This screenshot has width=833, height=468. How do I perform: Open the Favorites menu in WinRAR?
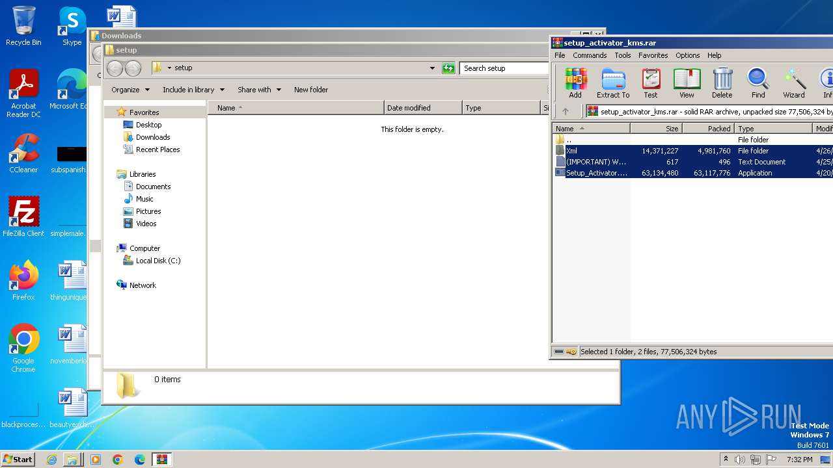(x=653, y=55)
